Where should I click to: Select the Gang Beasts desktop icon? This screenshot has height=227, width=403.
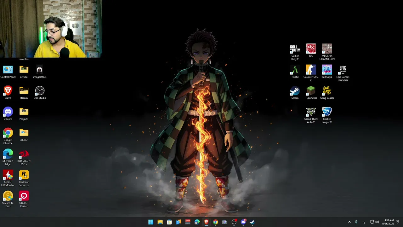[327, 93]
